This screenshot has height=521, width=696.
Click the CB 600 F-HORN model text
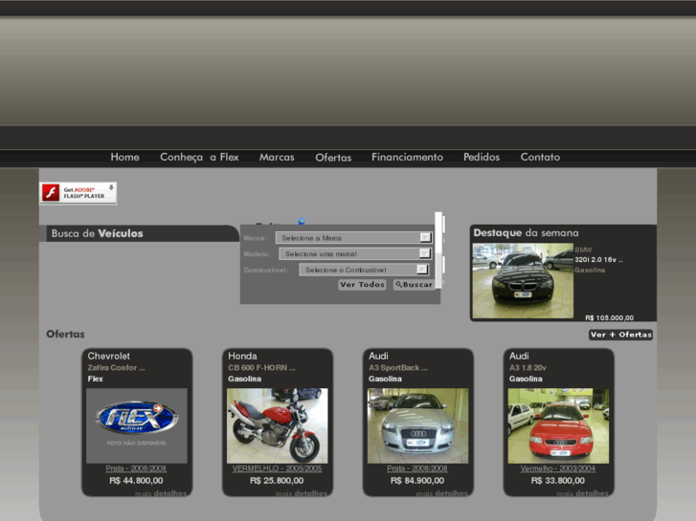[x=261, y=368]
